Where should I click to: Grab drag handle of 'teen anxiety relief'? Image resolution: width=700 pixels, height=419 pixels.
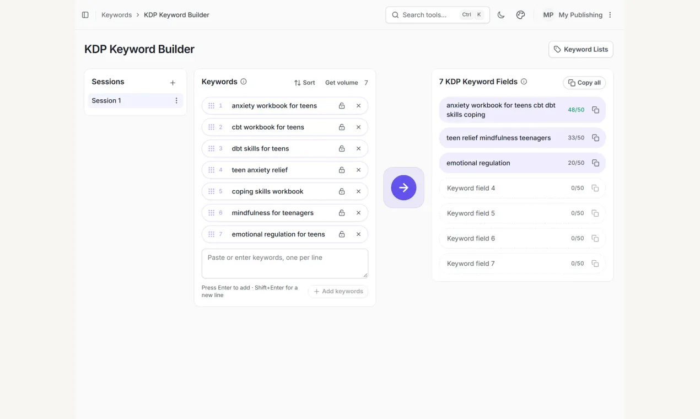coord(211,170)
